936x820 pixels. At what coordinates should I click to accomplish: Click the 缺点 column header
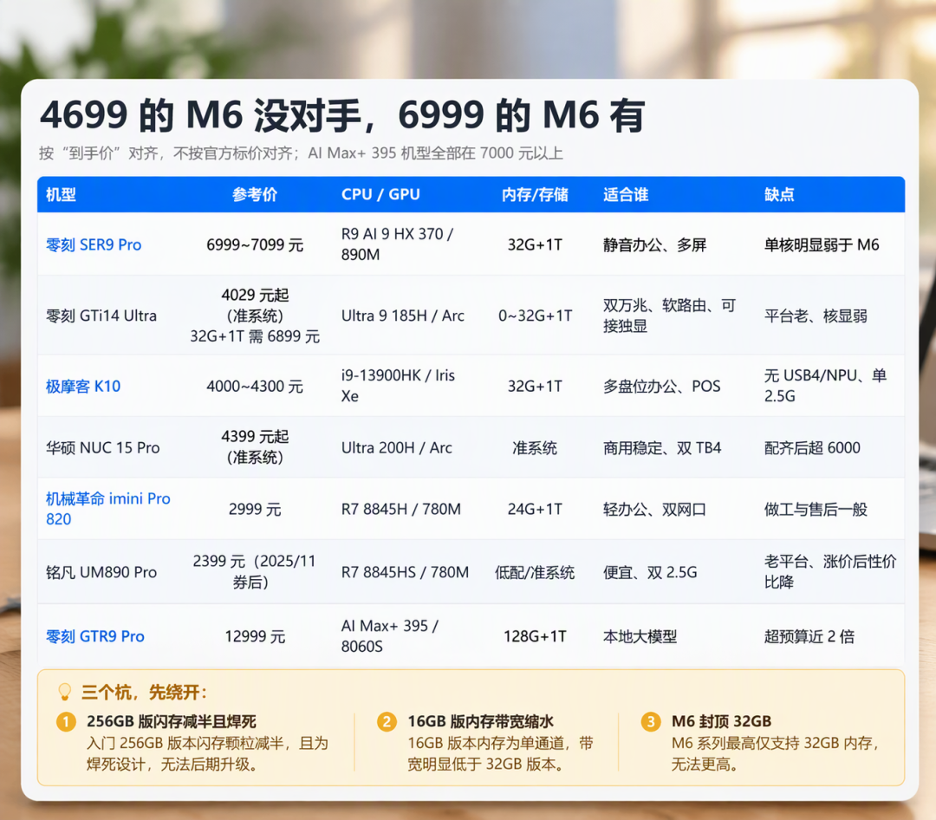[x=779, y=195]
